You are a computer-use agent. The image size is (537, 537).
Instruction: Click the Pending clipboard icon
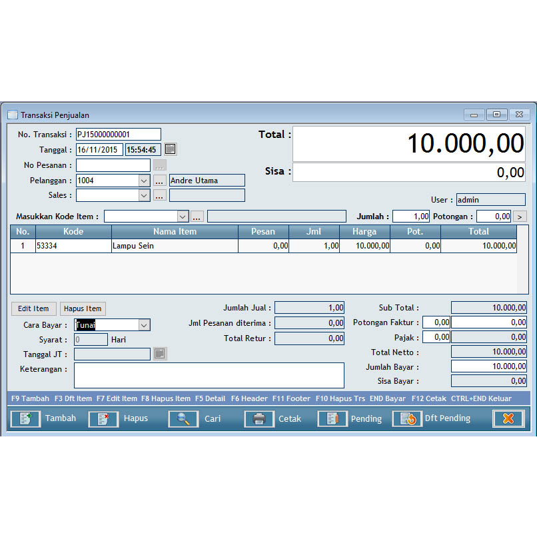point(332,418)
